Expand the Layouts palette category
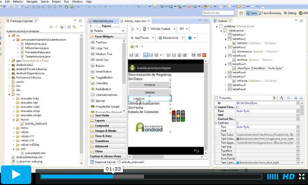The image size is (308, 185). [107, 121]
